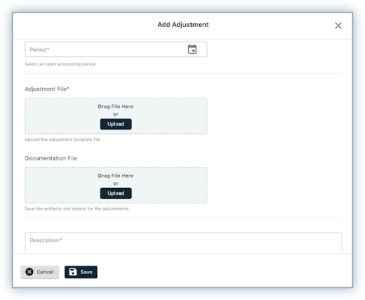Click the Add Adjustment dialog title
The height and width of the screenshot is (300, 365).
pyautogui.click(x=183, y=25)
